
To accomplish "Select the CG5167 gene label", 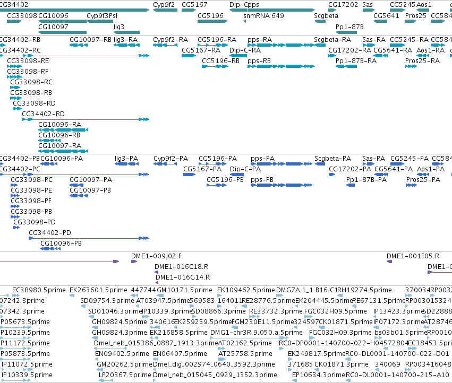I will click(x=194, y=5).
